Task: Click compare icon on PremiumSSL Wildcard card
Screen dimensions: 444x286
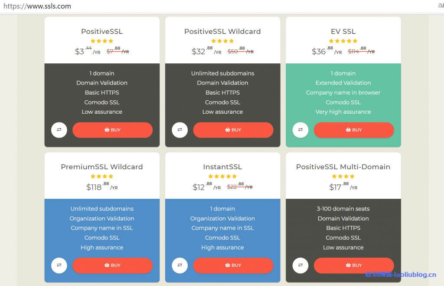Action: (x=59, y=265)
